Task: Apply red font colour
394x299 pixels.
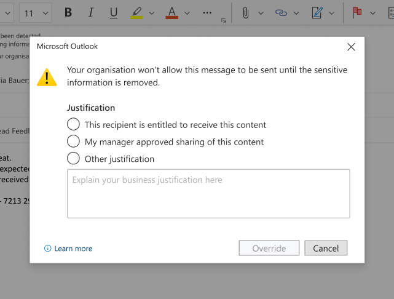Action: [171, 13]
